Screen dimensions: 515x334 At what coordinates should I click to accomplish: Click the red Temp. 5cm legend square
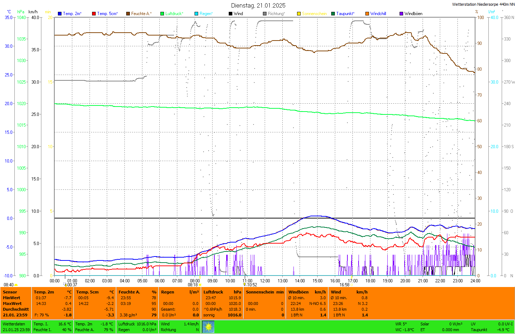coord(94,14)
